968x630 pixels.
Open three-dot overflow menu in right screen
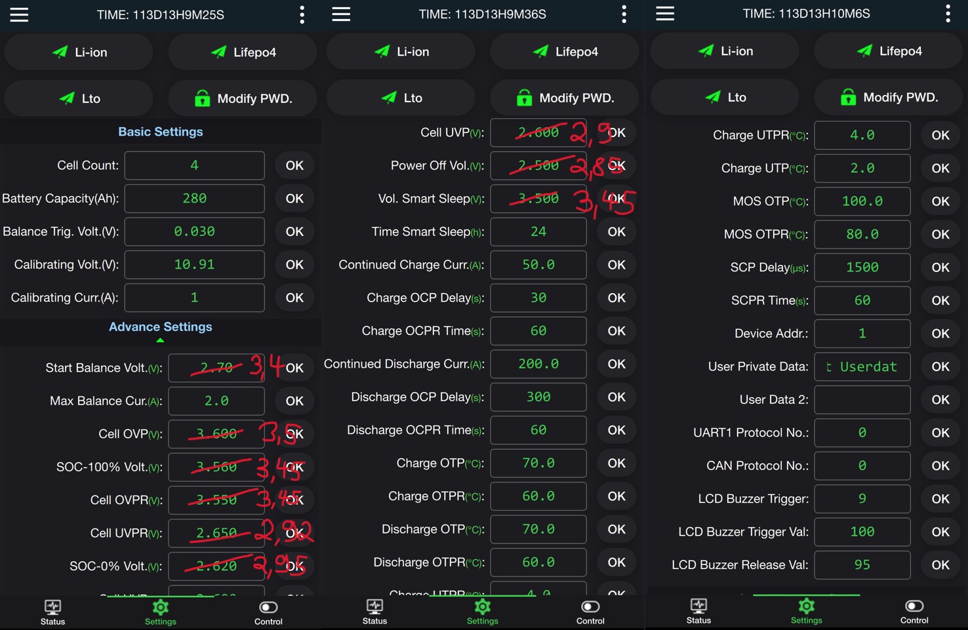point(948,14)
